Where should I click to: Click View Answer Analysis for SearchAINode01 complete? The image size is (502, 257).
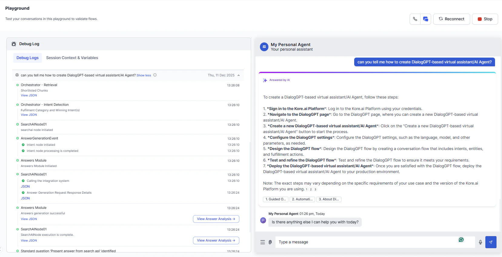tap(216, 240)
